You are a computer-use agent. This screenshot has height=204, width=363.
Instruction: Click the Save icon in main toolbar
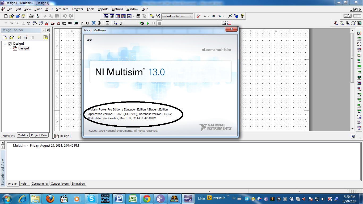tap(23, 16)
